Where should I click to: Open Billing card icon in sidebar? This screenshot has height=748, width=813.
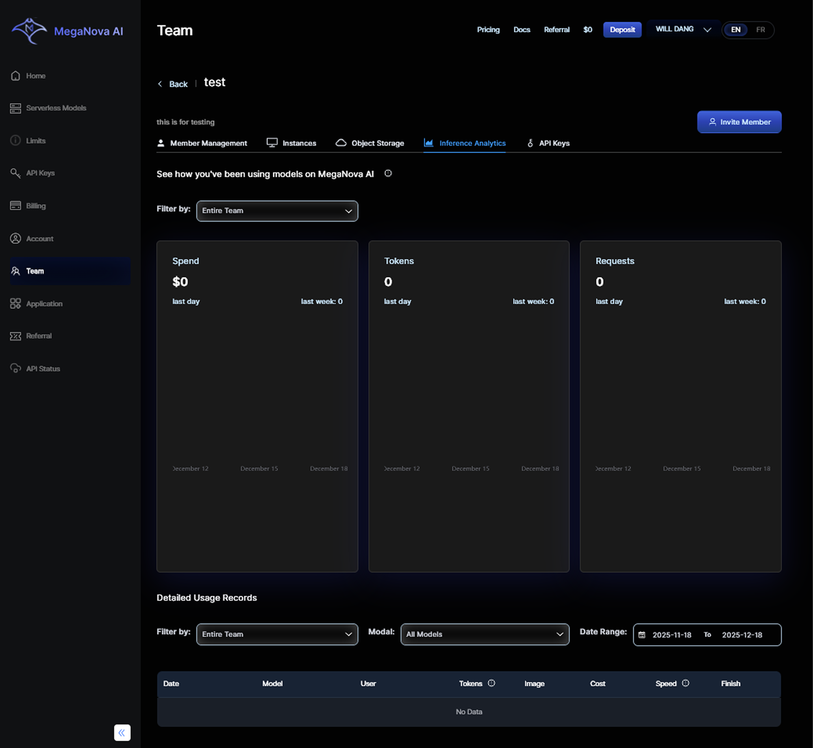tap(15, 206)
